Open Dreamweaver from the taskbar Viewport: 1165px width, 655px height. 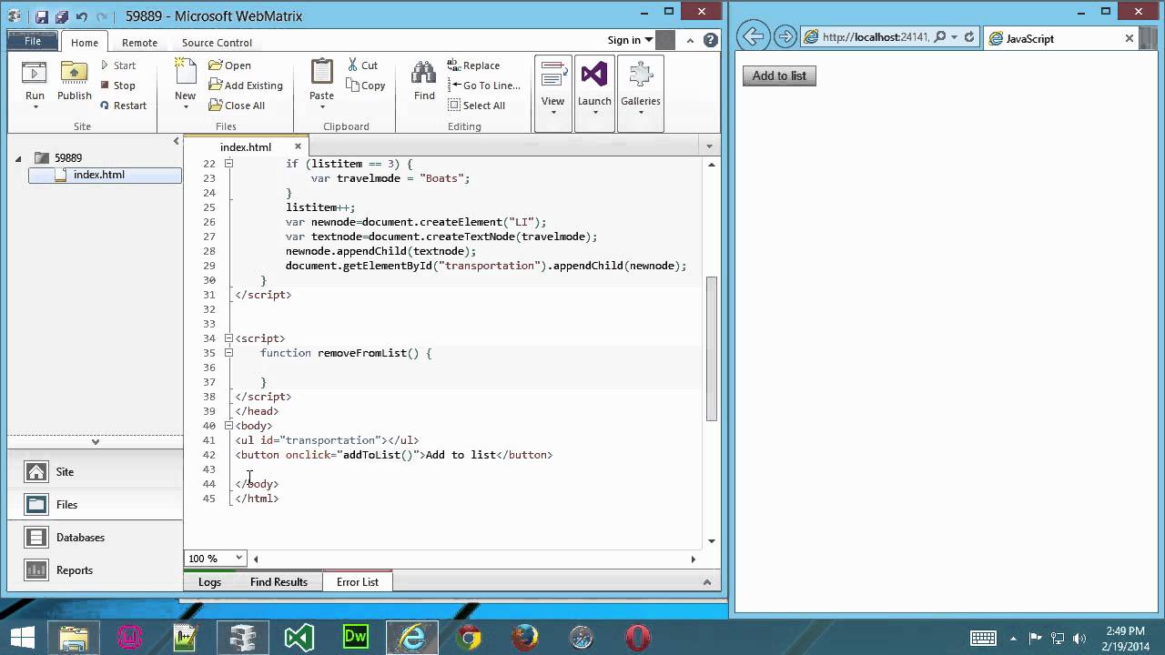pyautogui.click(x=355, y=637)
